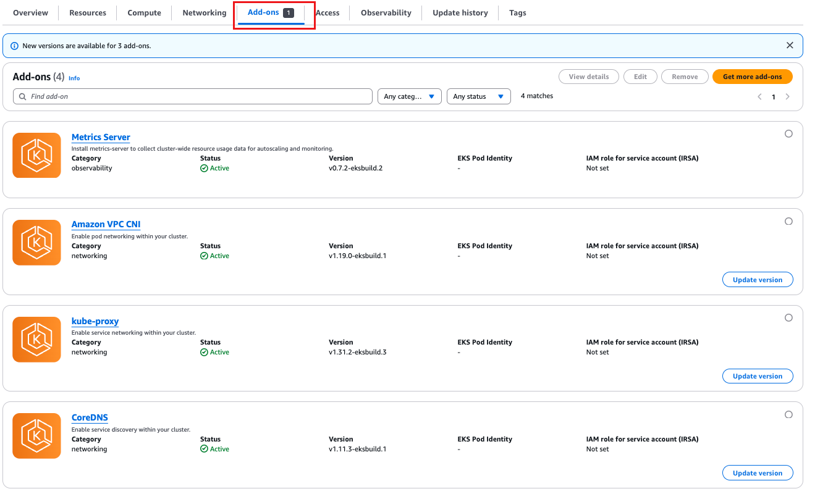
Task: Click the Edit button
Action: (640, 77)
